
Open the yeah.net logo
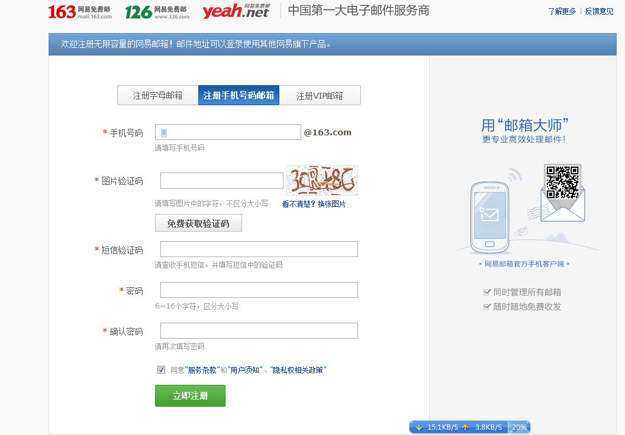[x=236, y=11]
